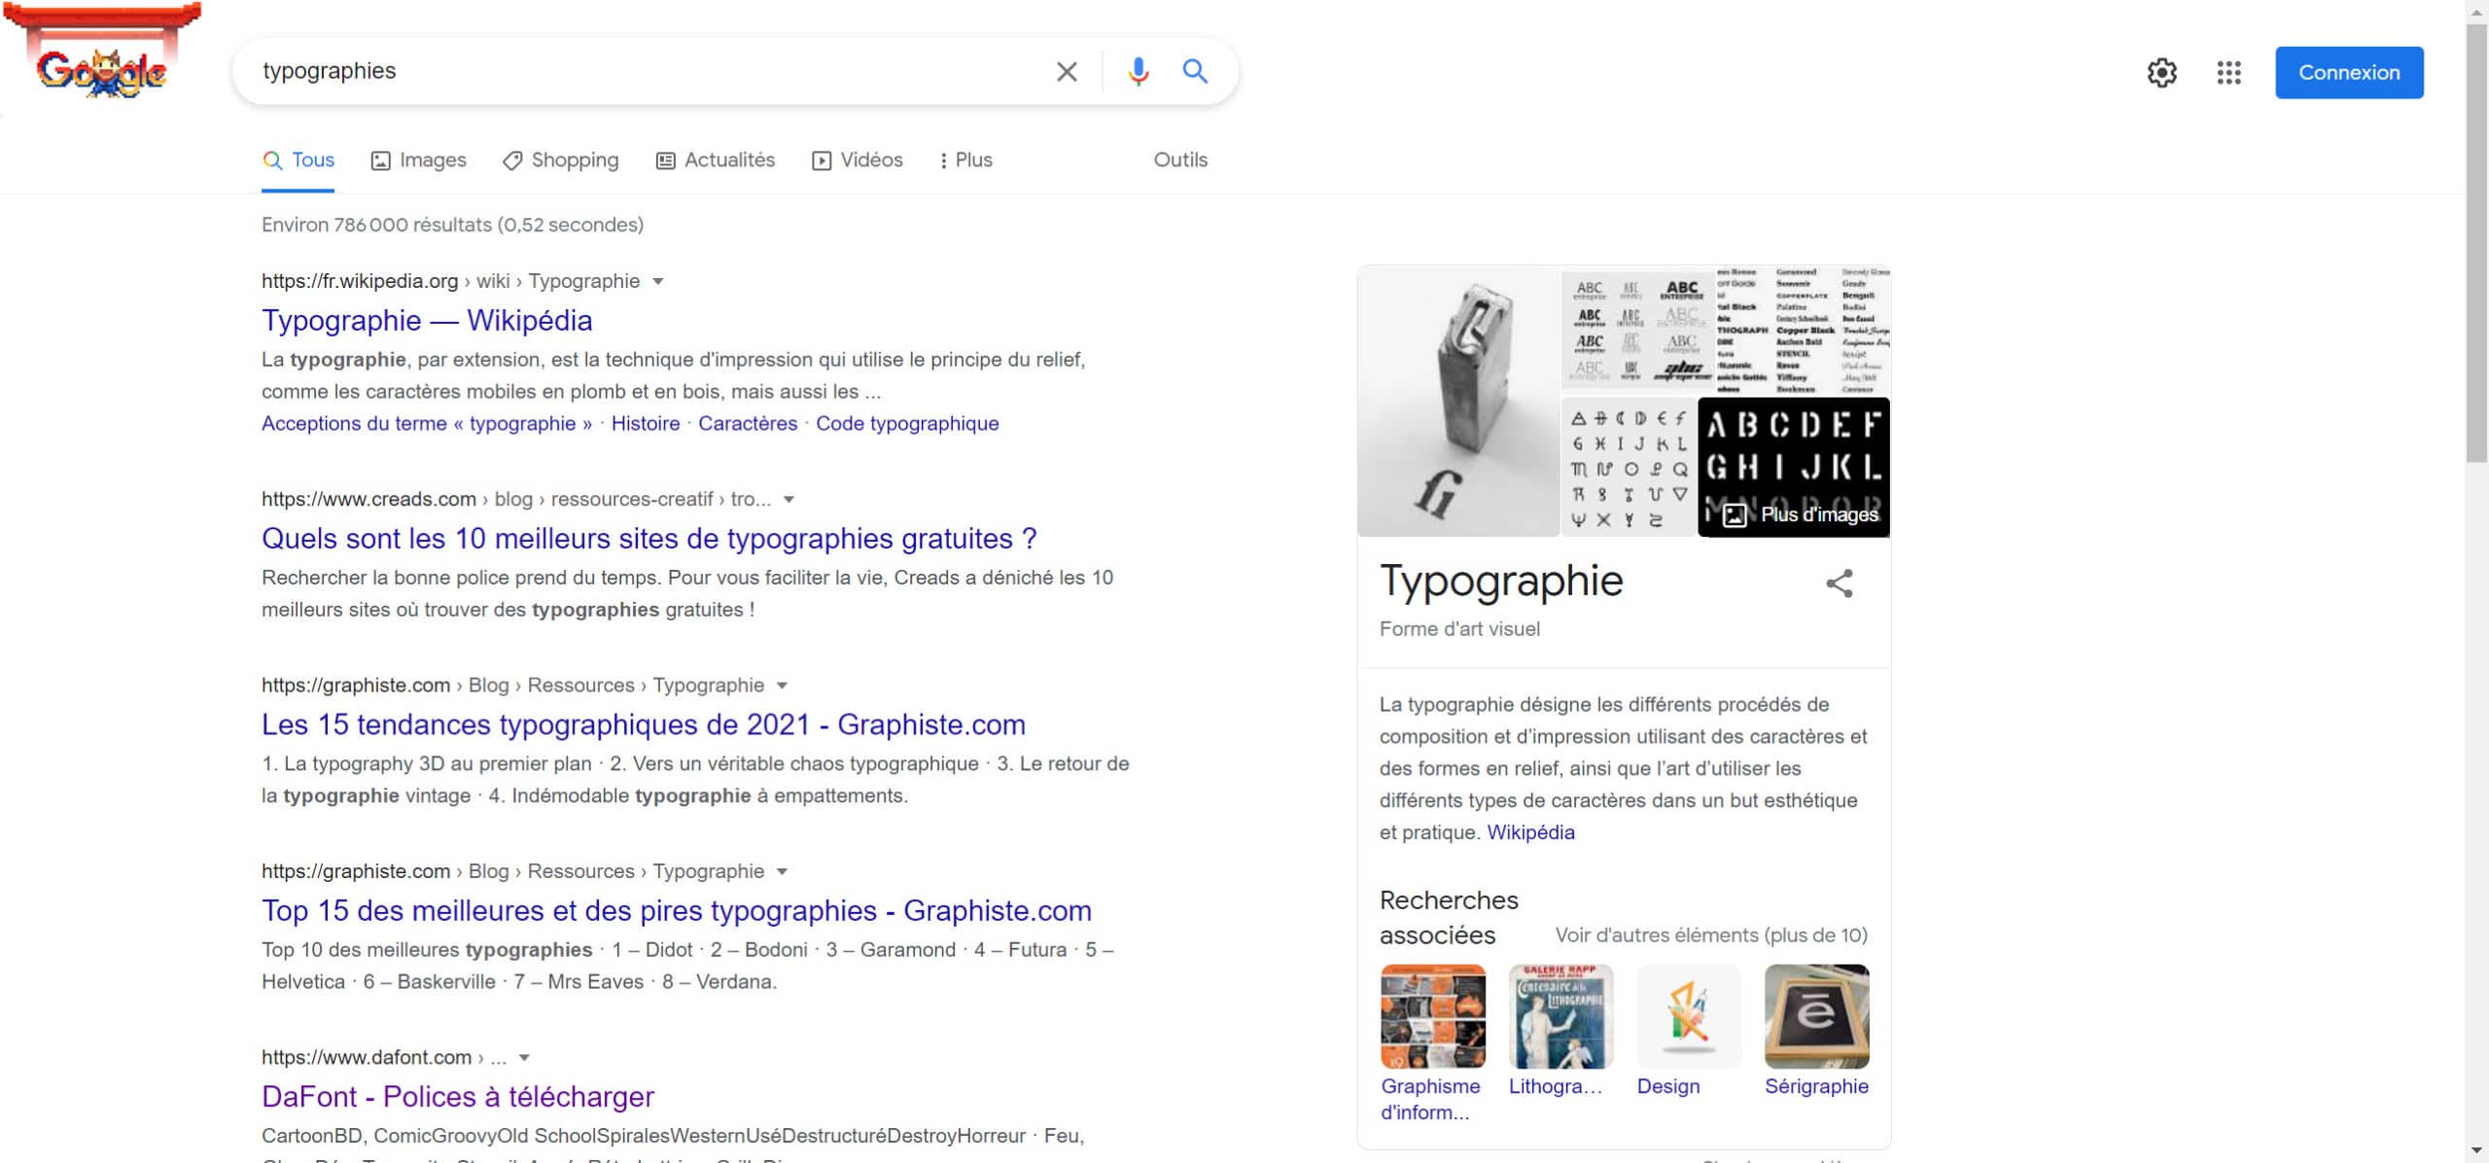This screenshot has height=1163, width=2489.
Task: Expand dropdown arrow on Top 15 result URL
Action: coord(783,872)
